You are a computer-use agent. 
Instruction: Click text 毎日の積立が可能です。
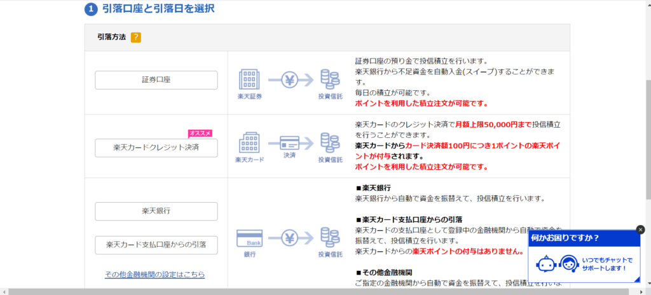393,92
